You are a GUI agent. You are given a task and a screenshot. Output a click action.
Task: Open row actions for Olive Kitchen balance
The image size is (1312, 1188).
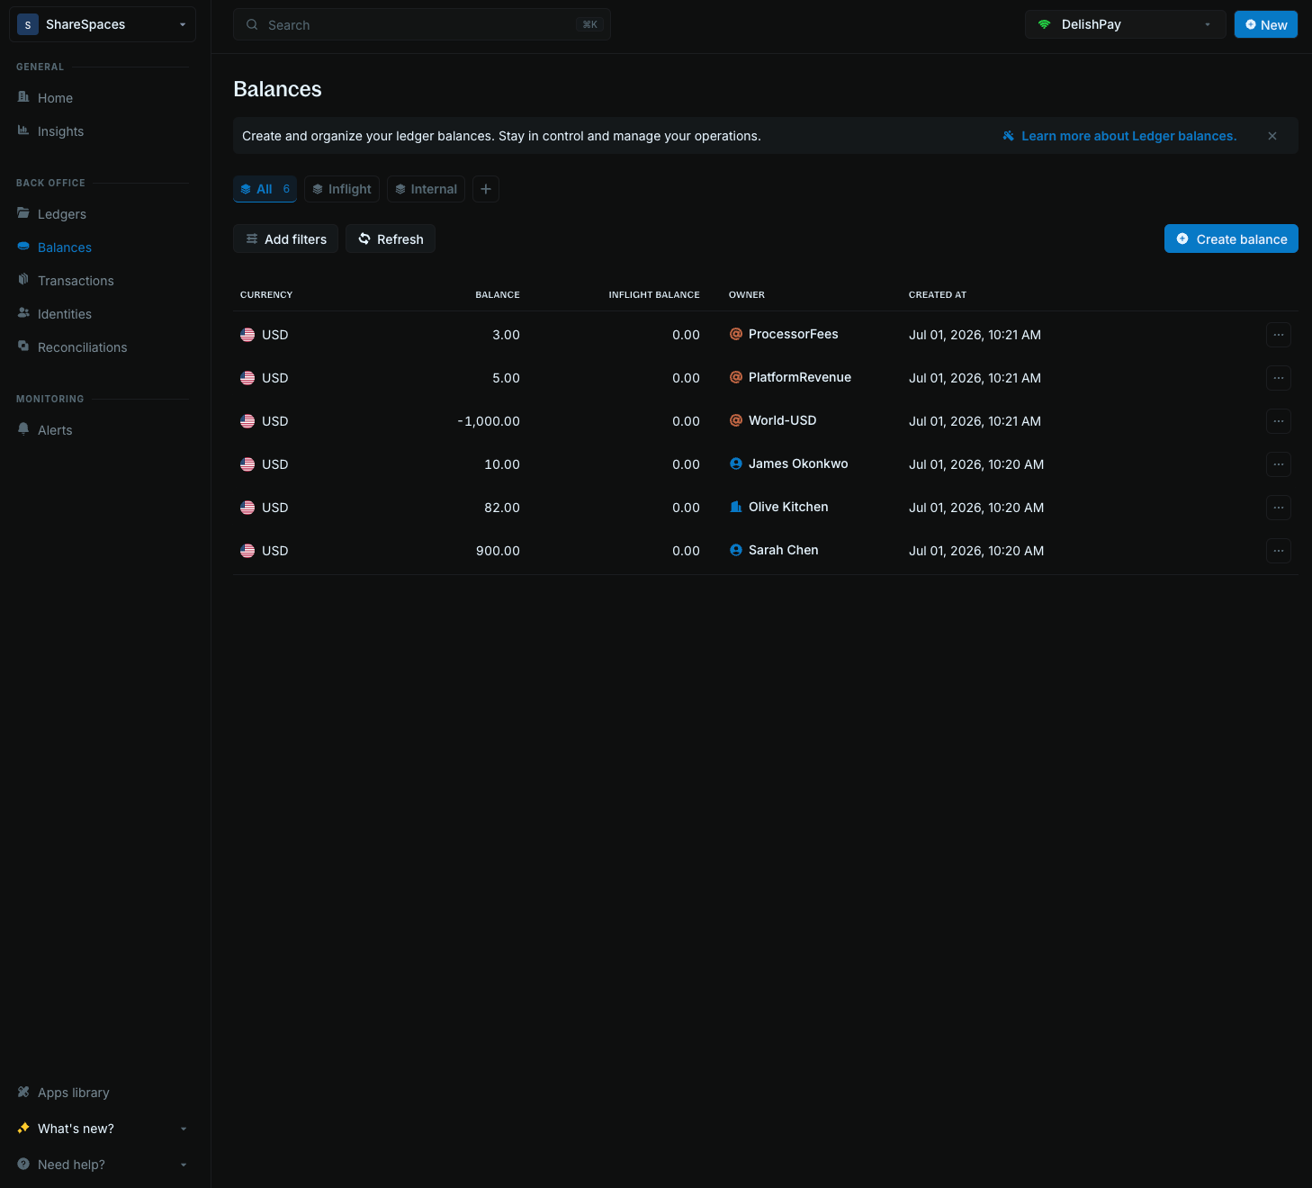pos(1279,508)
